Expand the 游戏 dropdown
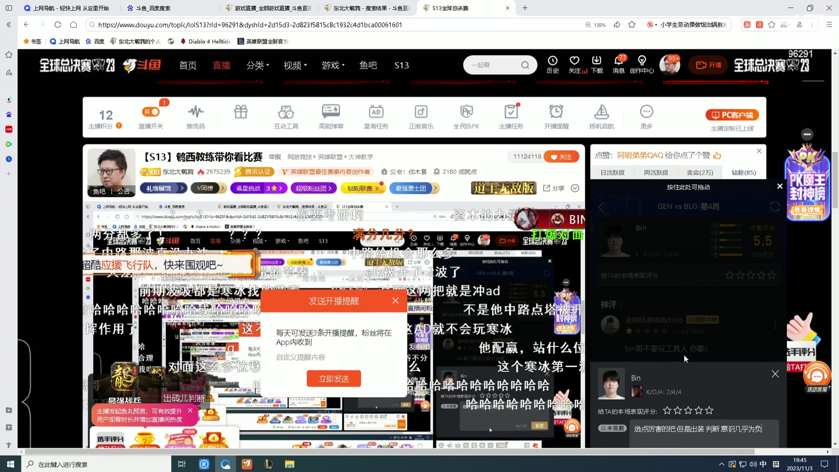 click(333, 65)
